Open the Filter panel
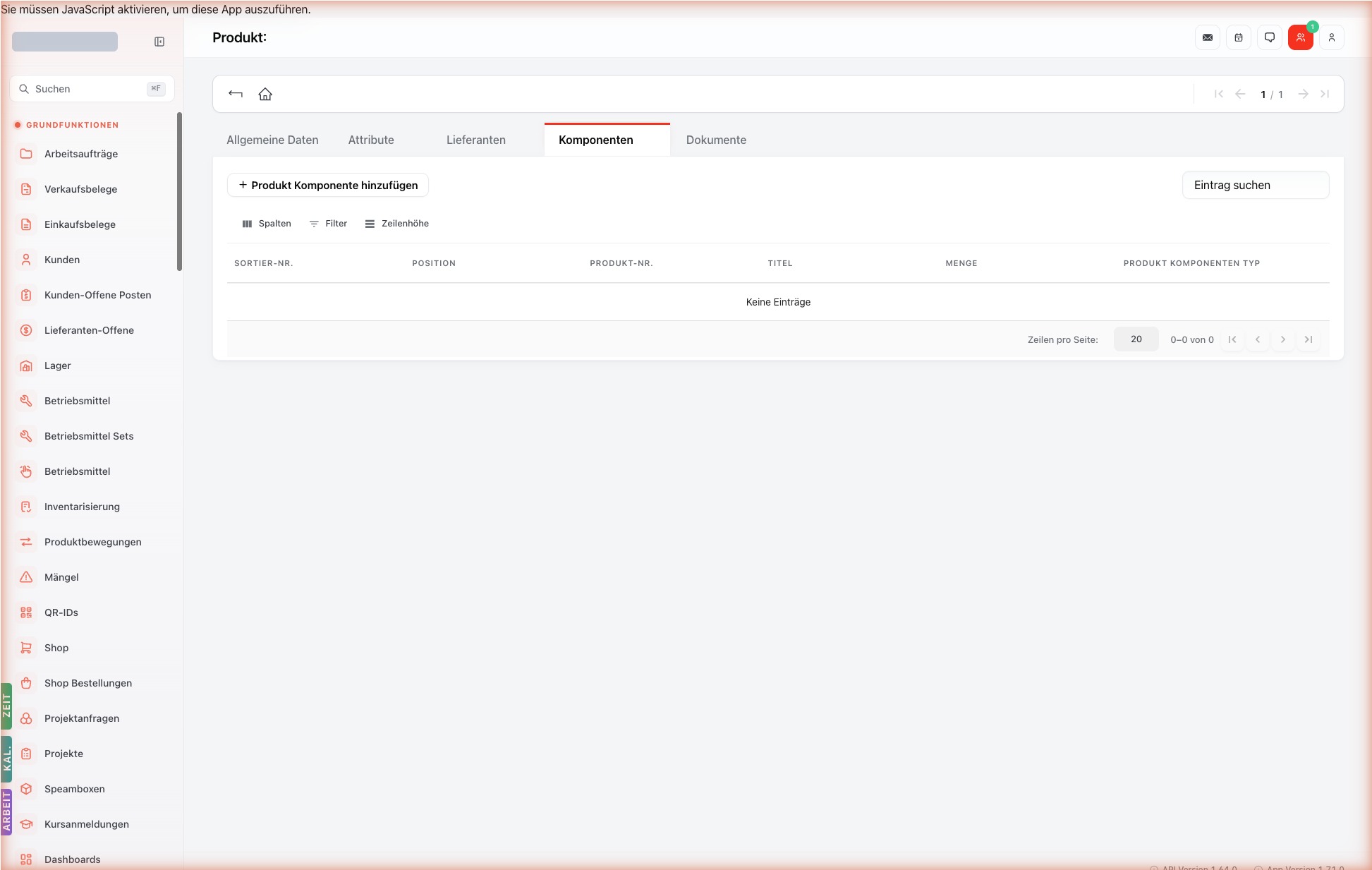The width and height of the screenshot is (1372, 870). pyautogui.click(x=328, y=224)
